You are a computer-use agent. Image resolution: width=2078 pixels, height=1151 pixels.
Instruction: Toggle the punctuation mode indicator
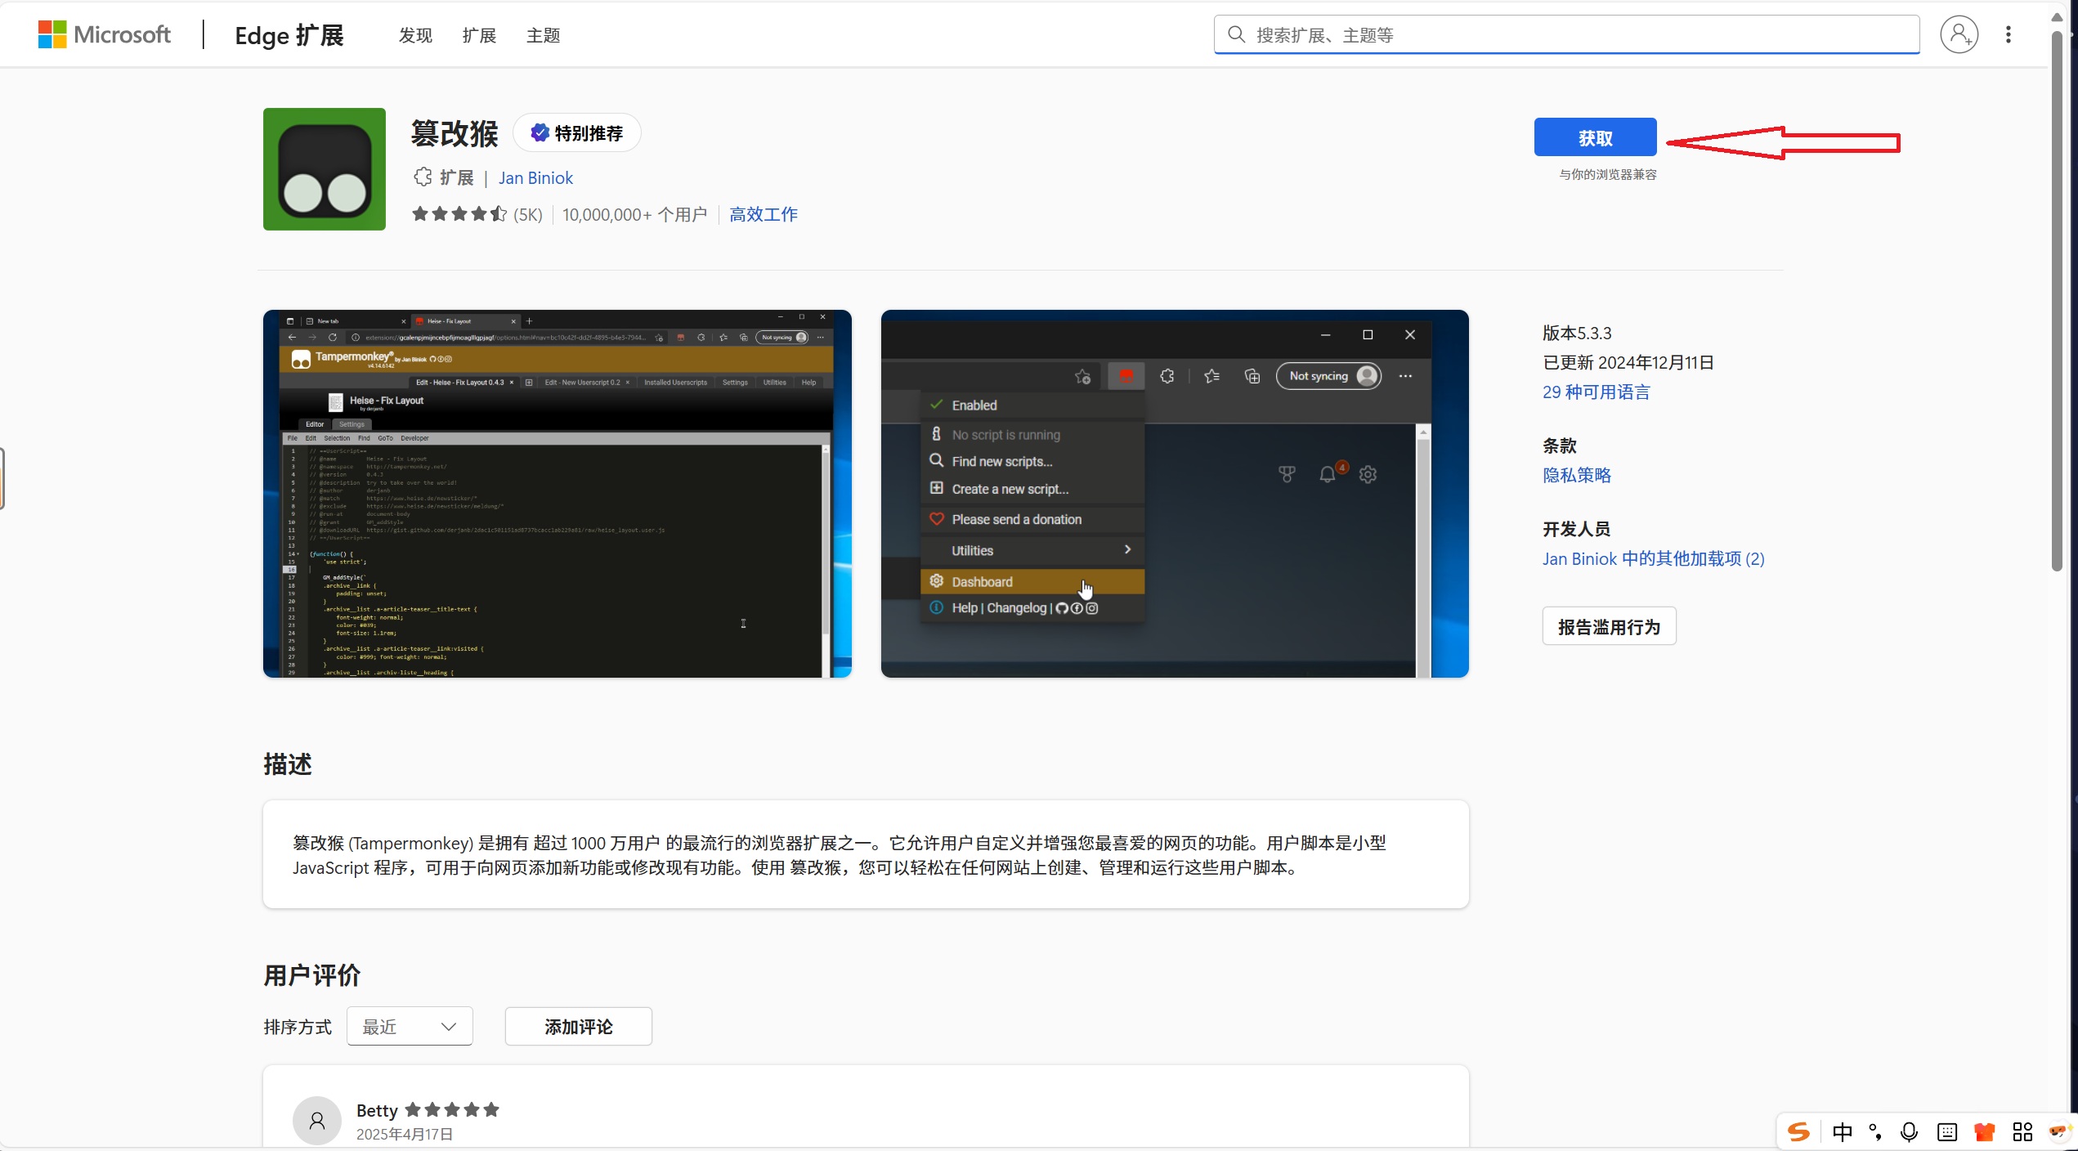click(1875, 1131)
